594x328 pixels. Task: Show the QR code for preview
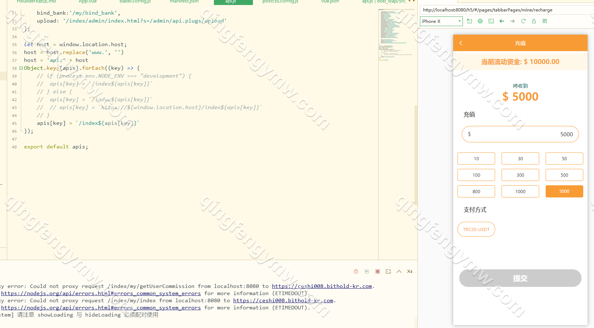[x=545, y=21]
